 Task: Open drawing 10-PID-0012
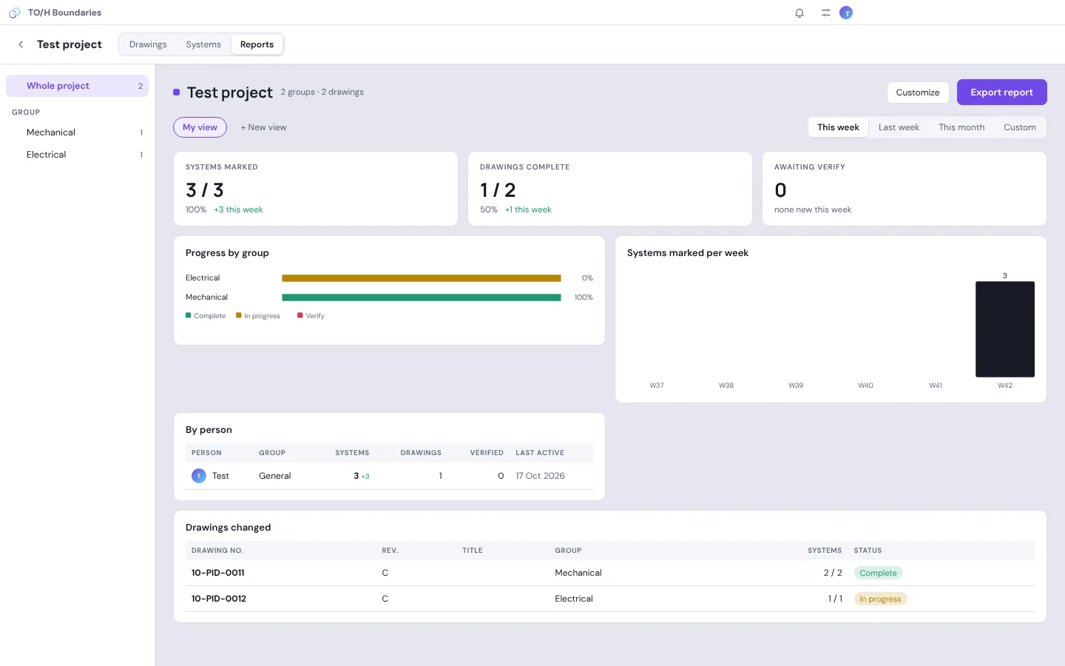(219, 599)
